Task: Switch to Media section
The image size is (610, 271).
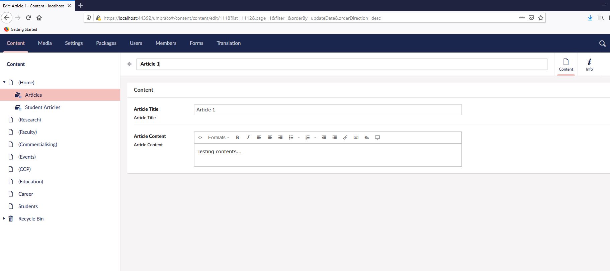Action: pyautogui.click(x=45, y=43)
